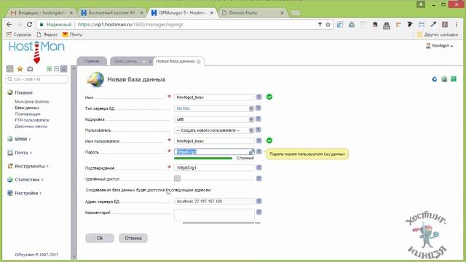Click in the Имя пользователя field
Image resolution: width=466 pixels, height=262 pixels.
point(214,140)
